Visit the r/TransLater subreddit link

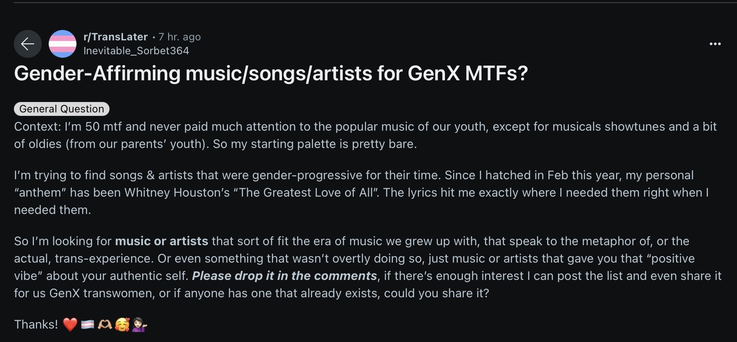[116, 37]
